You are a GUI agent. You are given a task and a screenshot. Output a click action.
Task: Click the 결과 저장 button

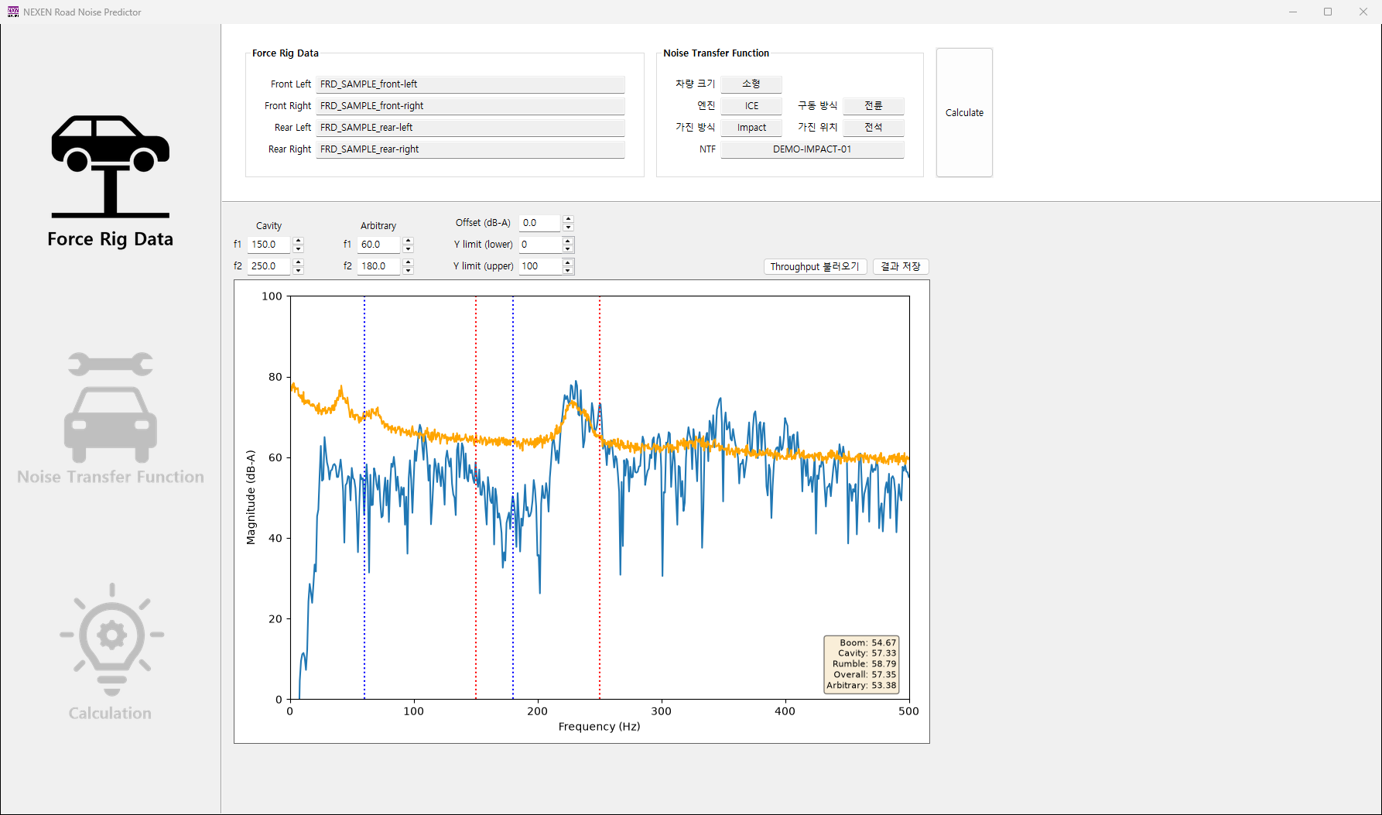(901, 266)
